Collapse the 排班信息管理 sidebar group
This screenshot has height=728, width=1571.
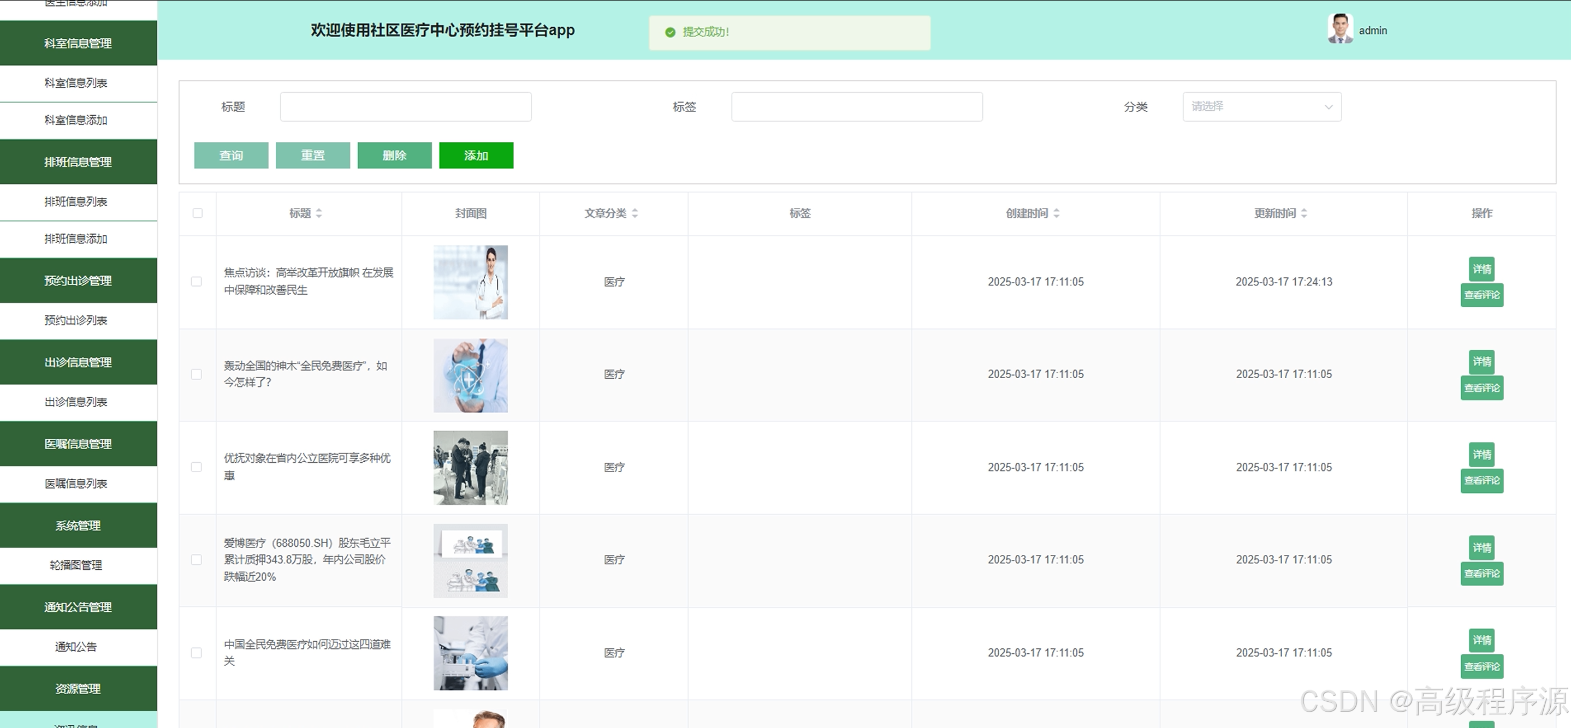point(78,162)
